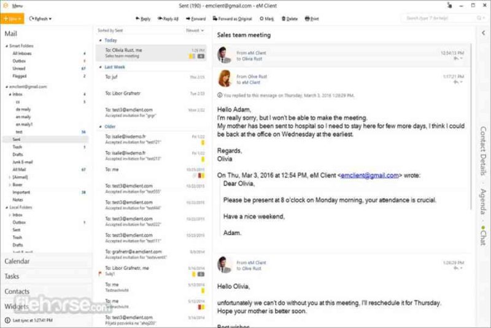Collapse the Older message group
The width and height of the screenshot is (491, 328).
click(100, 127)
